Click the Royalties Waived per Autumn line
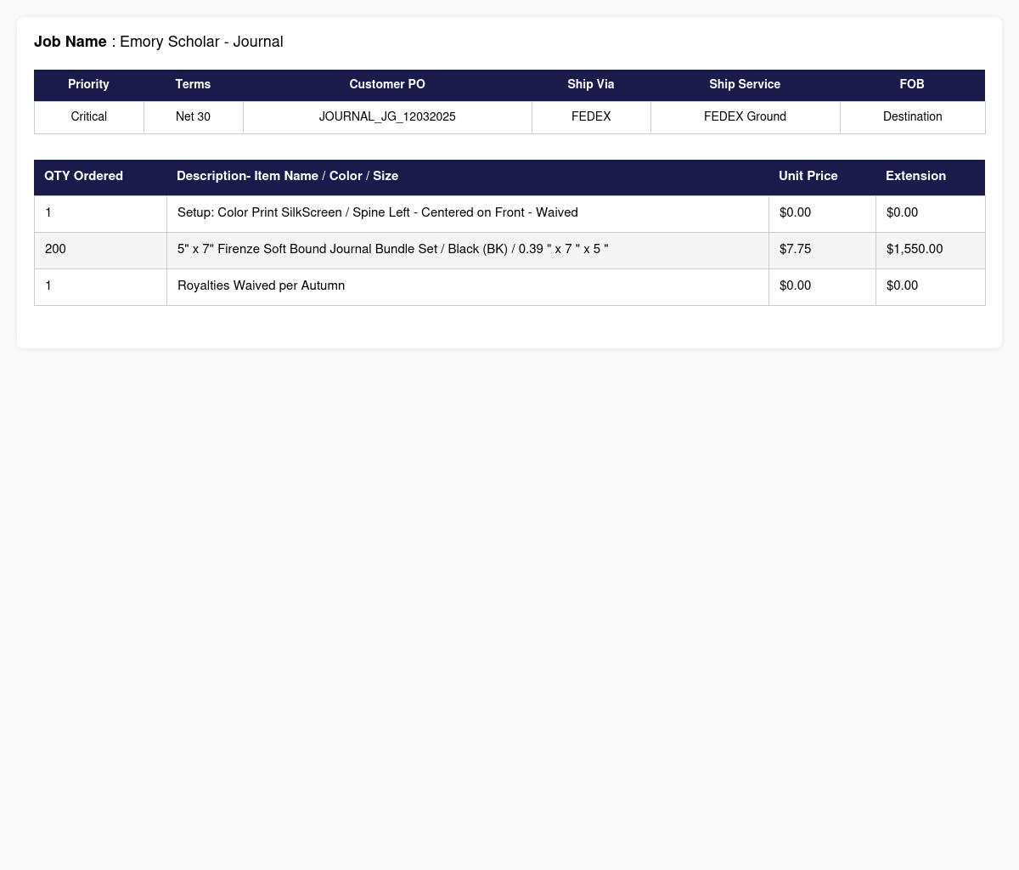1019x870 pixels. pos(261,285)
